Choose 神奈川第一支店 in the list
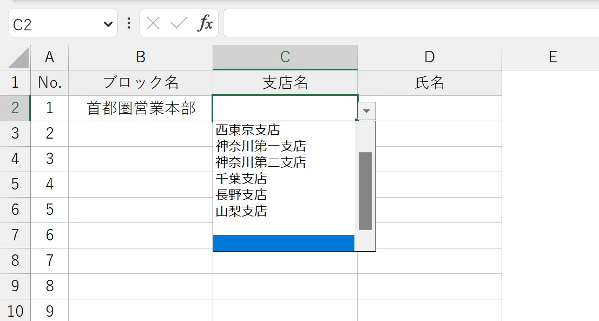This screenshot has height=321, width=599. (284, 146)
